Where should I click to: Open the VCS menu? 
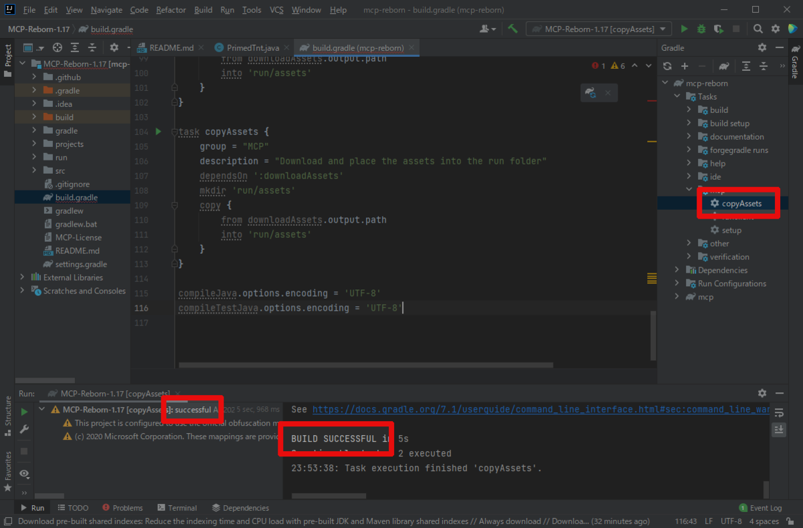[x=276, y=10]
